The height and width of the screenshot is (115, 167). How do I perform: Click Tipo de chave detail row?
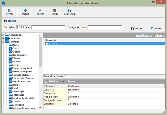click(104, 97)
